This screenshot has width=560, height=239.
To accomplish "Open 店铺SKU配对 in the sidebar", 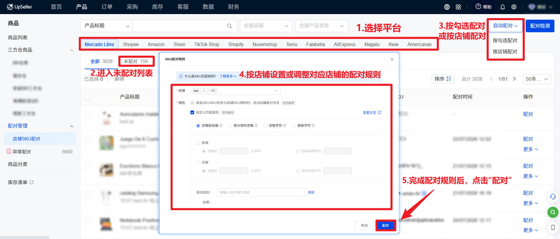I will 40,139.
